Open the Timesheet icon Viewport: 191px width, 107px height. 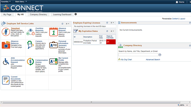(6, 32)
